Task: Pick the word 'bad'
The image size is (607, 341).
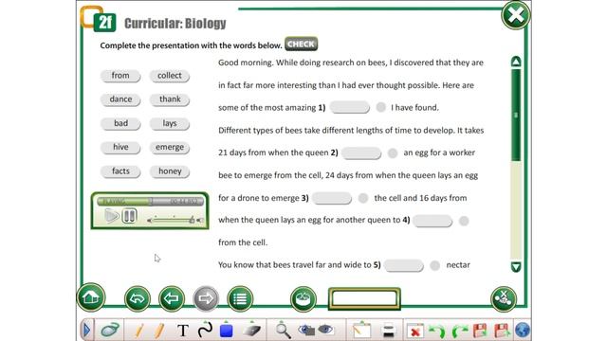Action: click(x=120, y=124)
